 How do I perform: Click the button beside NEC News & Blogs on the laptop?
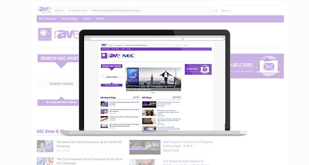tap(136, 97)
